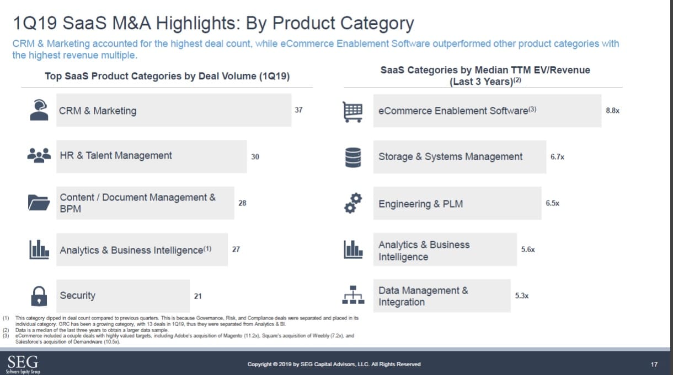Click the CRM & Marketing headset person icon

tap(38, 110)
